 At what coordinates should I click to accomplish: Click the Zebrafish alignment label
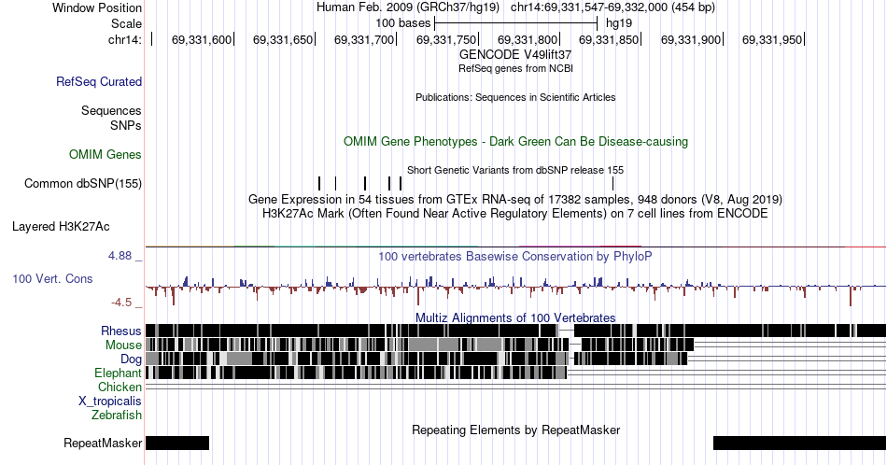coord(117,415)
